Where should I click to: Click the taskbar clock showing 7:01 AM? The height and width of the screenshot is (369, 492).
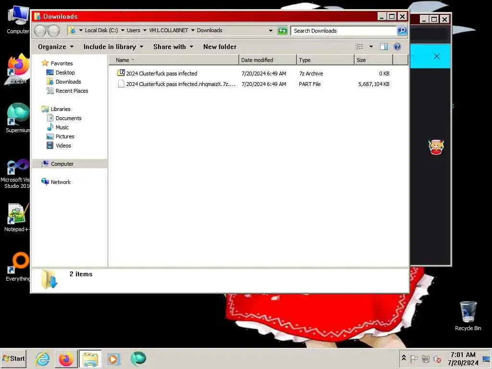463,358
